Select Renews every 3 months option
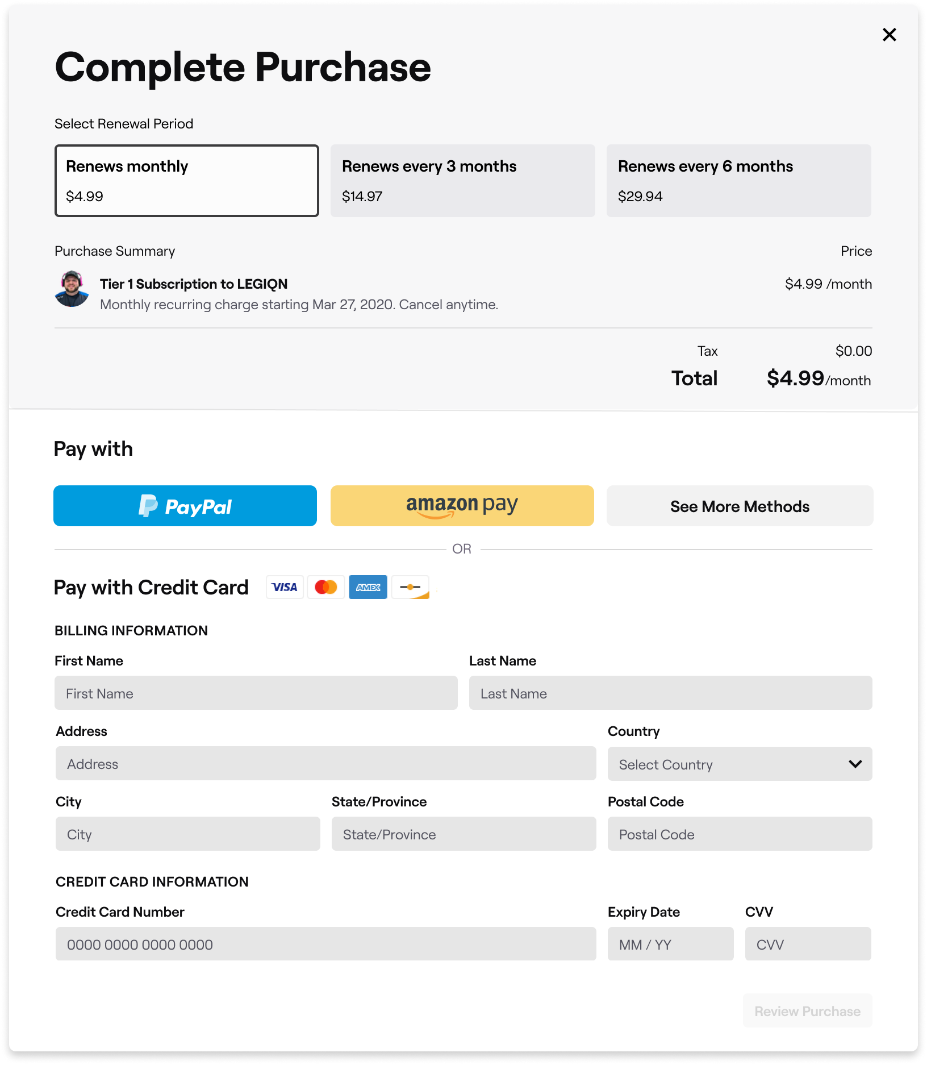The width and height of the screenshot is (927, 1065). pyautogui.click(x=462, y=181)
